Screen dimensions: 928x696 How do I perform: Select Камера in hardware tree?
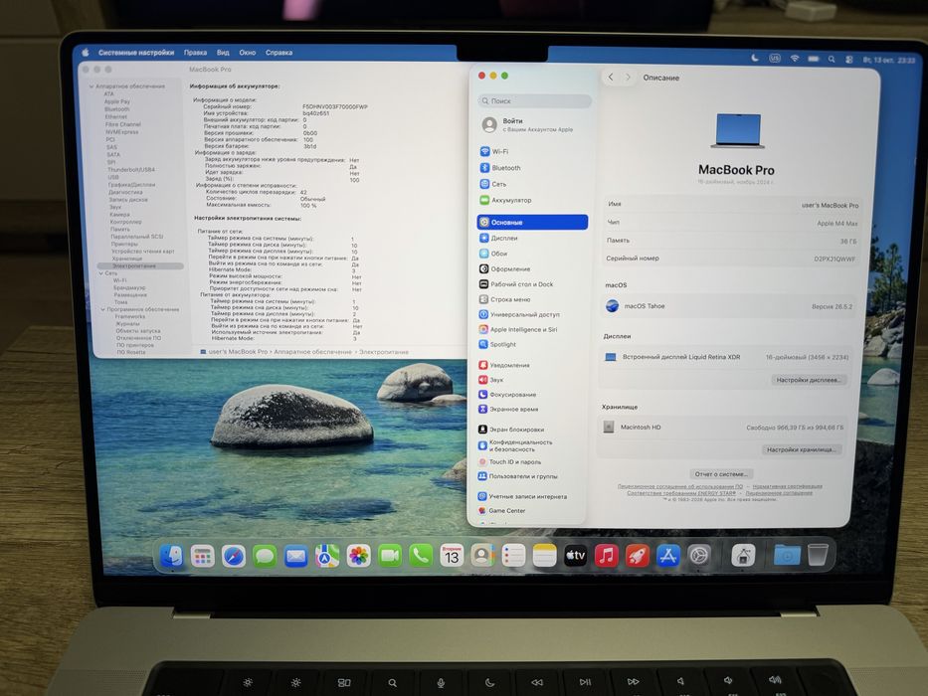pos(120,214)
